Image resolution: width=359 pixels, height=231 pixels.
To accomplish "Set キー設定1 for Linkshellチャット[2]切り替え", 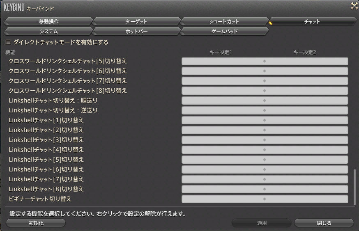I will [x=223, y=130].
